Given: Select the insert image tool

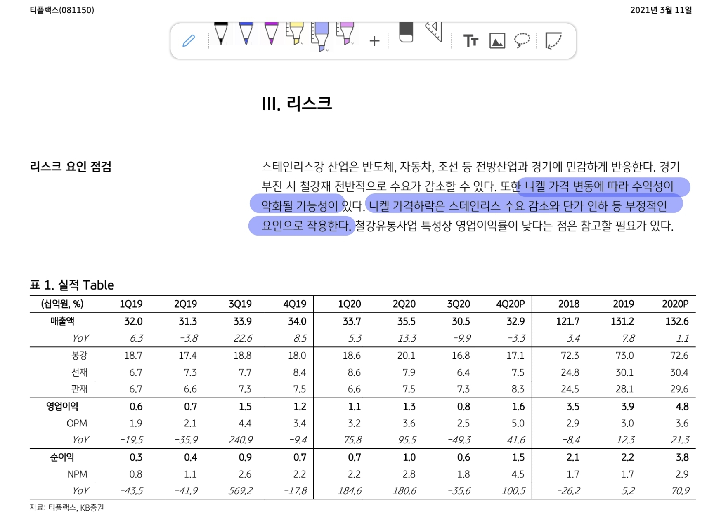Looking at the screenshot, I should point(497,41).
